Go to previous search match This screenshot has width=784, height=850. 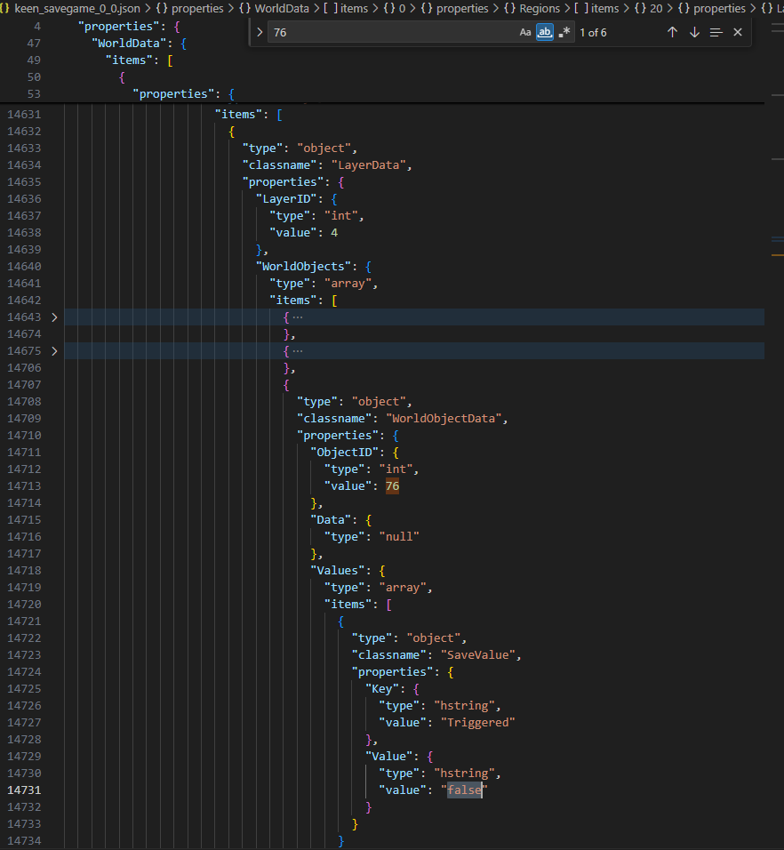[672, 33]
